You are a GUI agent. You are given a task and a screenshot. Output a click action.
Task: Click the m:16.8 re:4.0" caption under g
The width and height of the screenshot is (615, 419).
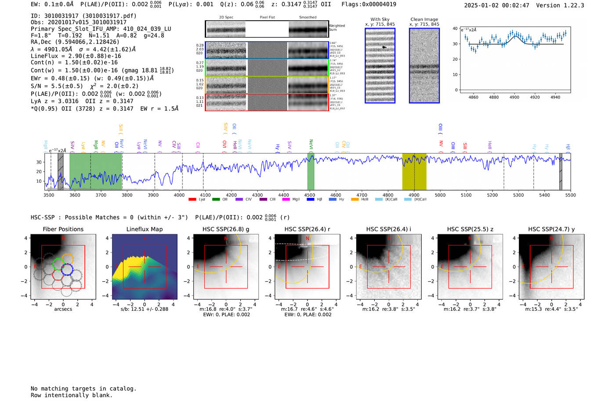(x=226, y=309)
